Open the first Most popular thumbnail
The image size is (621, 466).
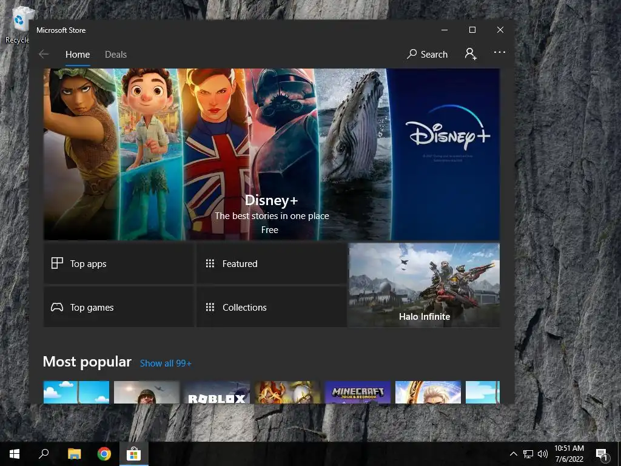[76, 393]
